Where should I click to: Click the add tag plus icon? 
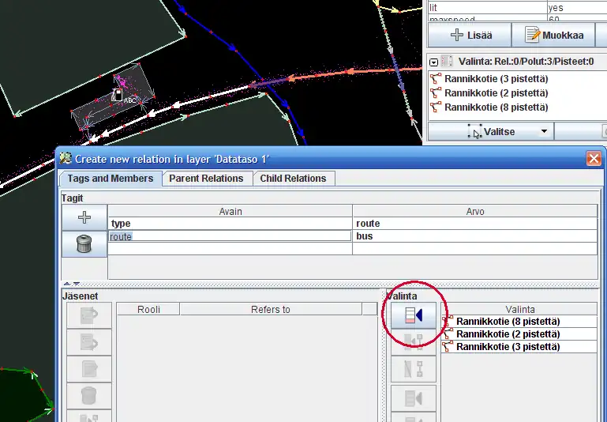pyautogui.click(x=84, y=217)
